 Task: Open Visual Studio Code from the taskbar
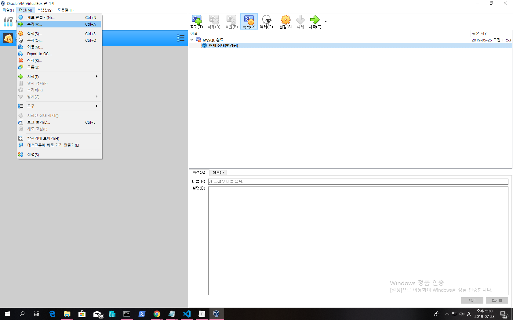[187, 314]
